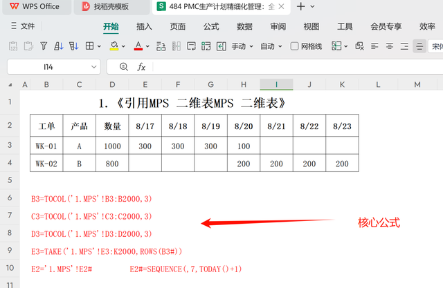
Task: Click the select-all corner triangle
Action: point(10,84)
